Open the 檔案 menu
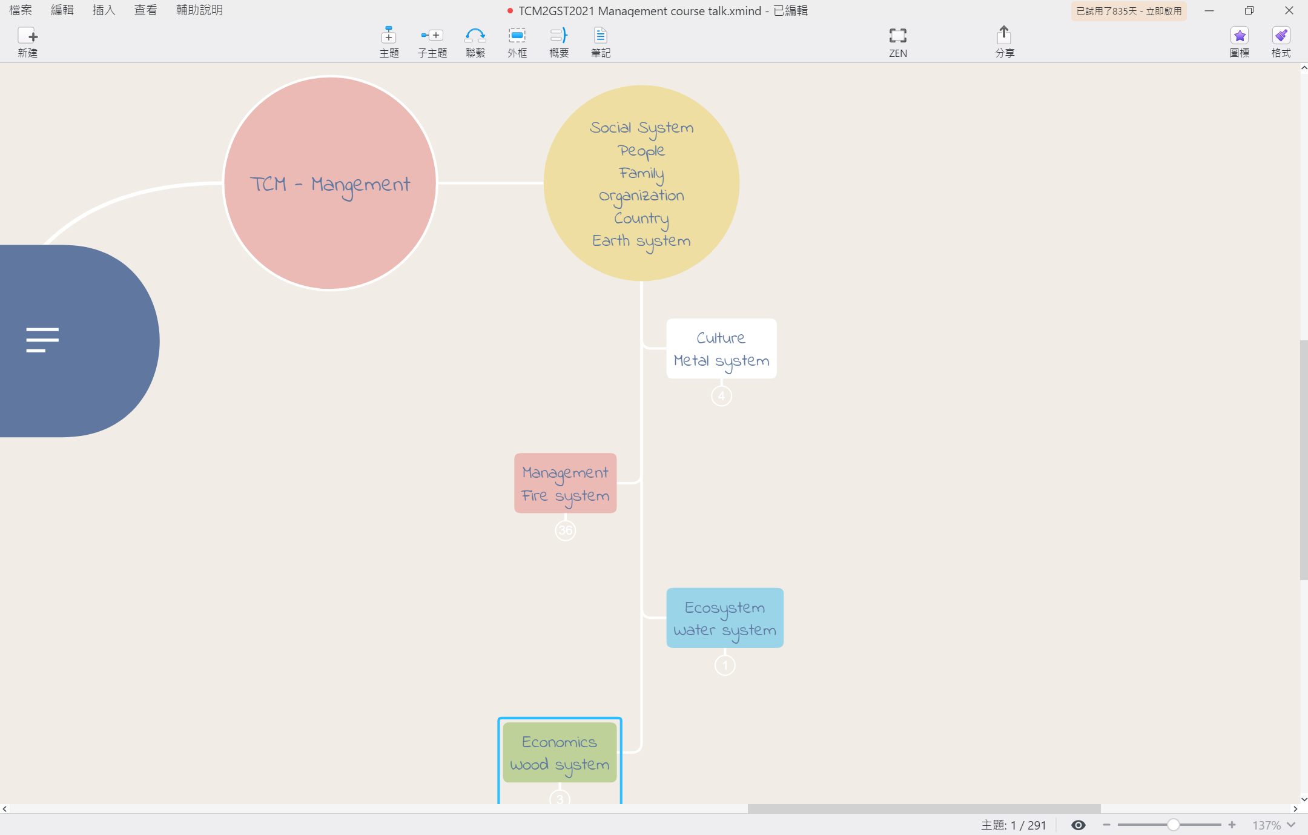Viewport: 1308px width, 835px height. (21, 10)
